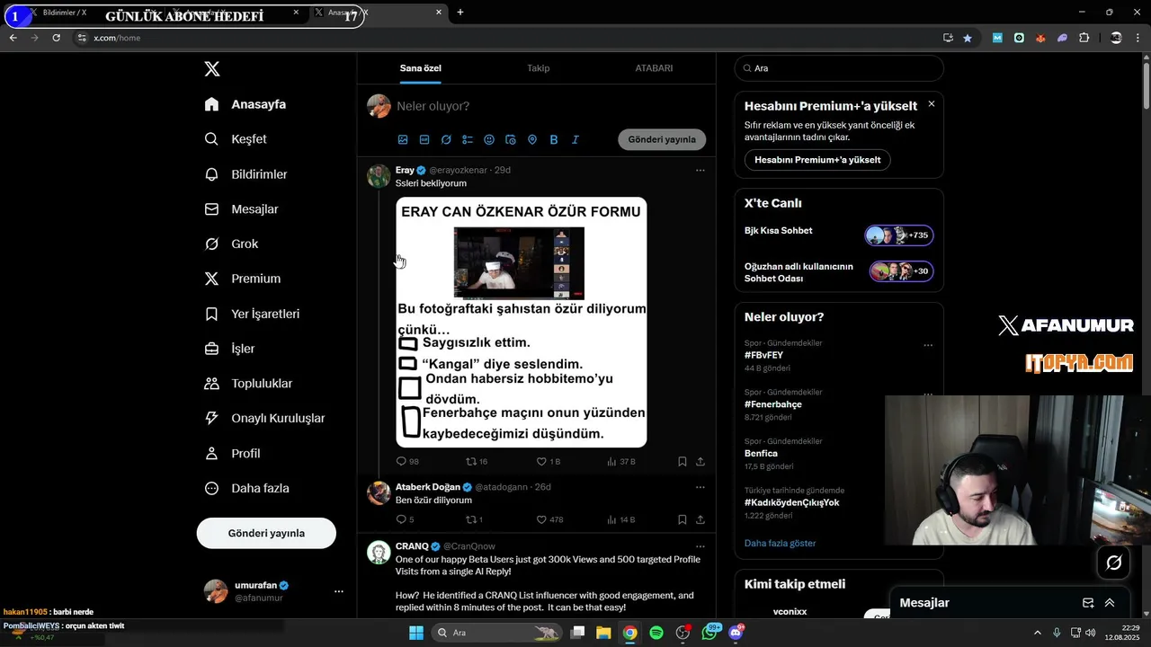Screen dimensions: 1151x647
Task: Like Eray's post with 1 B likes
Action: [548, 461]
